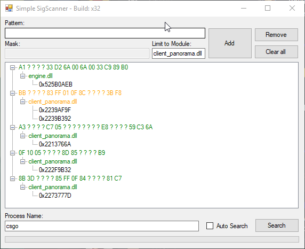Collapse the A3 ? ? ? ? C7 05 pattern node

(x=12, y=127)
